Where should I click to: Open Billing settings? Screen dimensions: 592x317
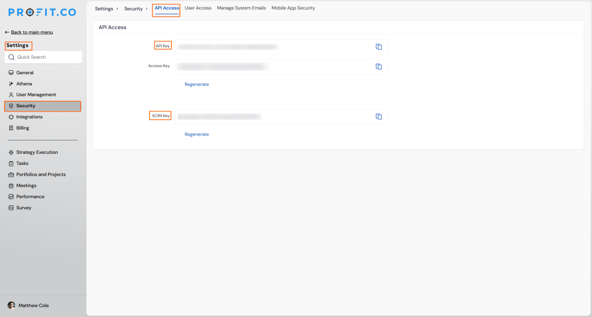pyautogui.click(x=23, y=128)
